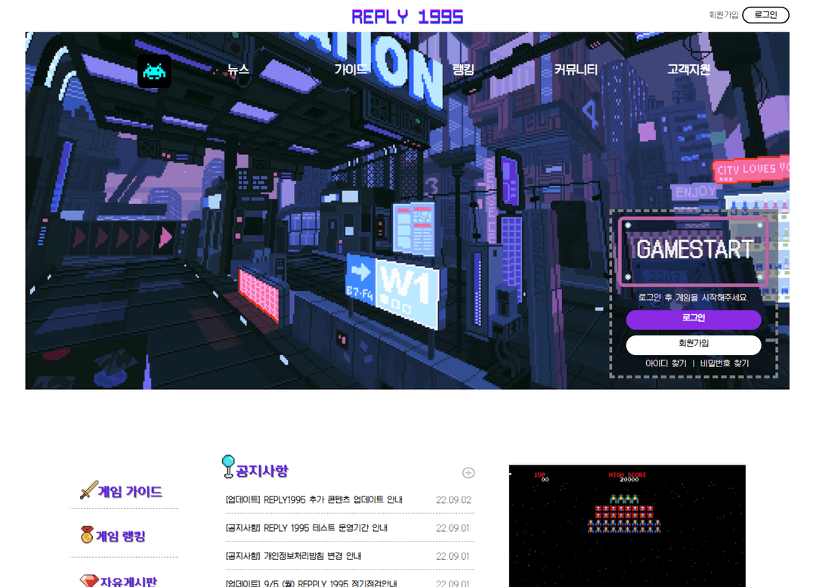Open the 고객지원 menu

[688, 70]
